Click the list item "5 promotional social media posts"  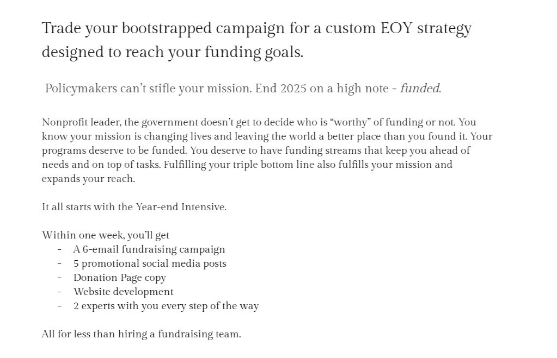click(150, 263)
